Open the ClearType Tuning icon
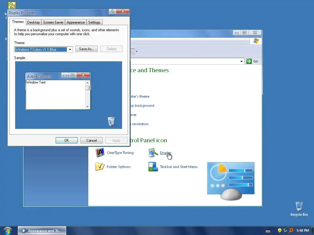Image resolution: width=314 pixels, height=235 pixels. pos(100,153)
